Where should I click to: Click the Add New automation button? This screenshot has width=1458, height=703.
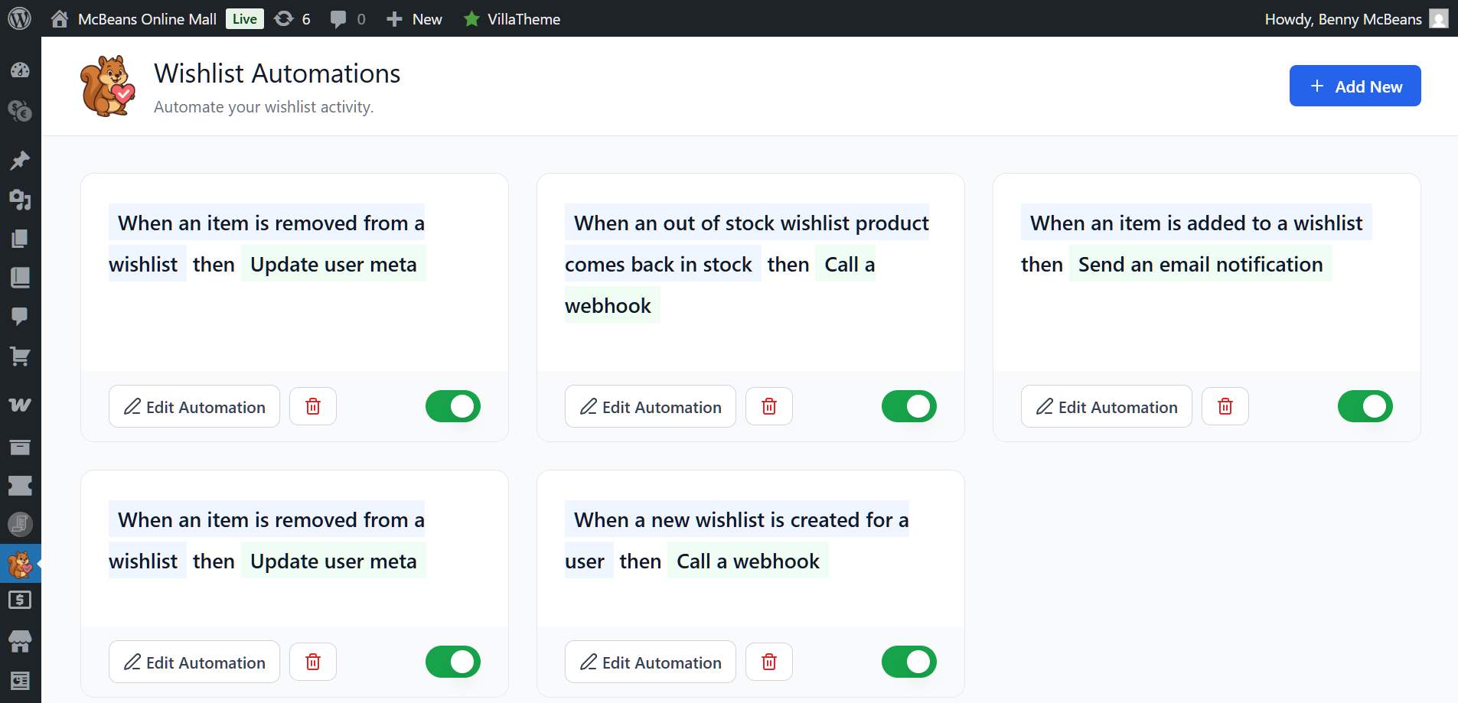tap(1355, 86)
